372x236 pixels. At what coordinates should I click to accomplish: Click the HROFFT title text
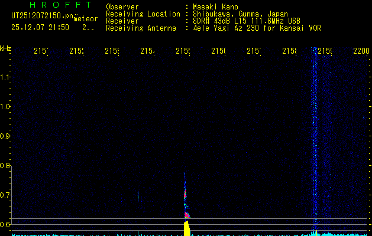pyautogui.click(x=60, y=5)
